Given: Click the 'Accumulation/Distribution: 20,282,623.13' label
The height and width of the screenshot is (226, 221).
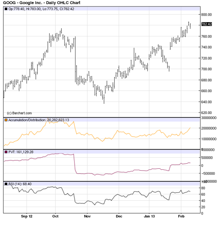Looking at the screenshot, I should [x=39, y=120].
